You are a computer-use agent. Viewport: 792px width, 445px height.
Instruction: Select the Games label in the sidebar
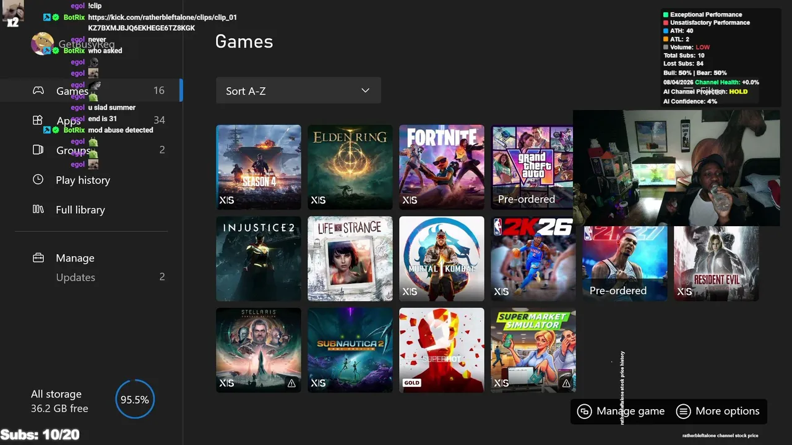[72, 91]
